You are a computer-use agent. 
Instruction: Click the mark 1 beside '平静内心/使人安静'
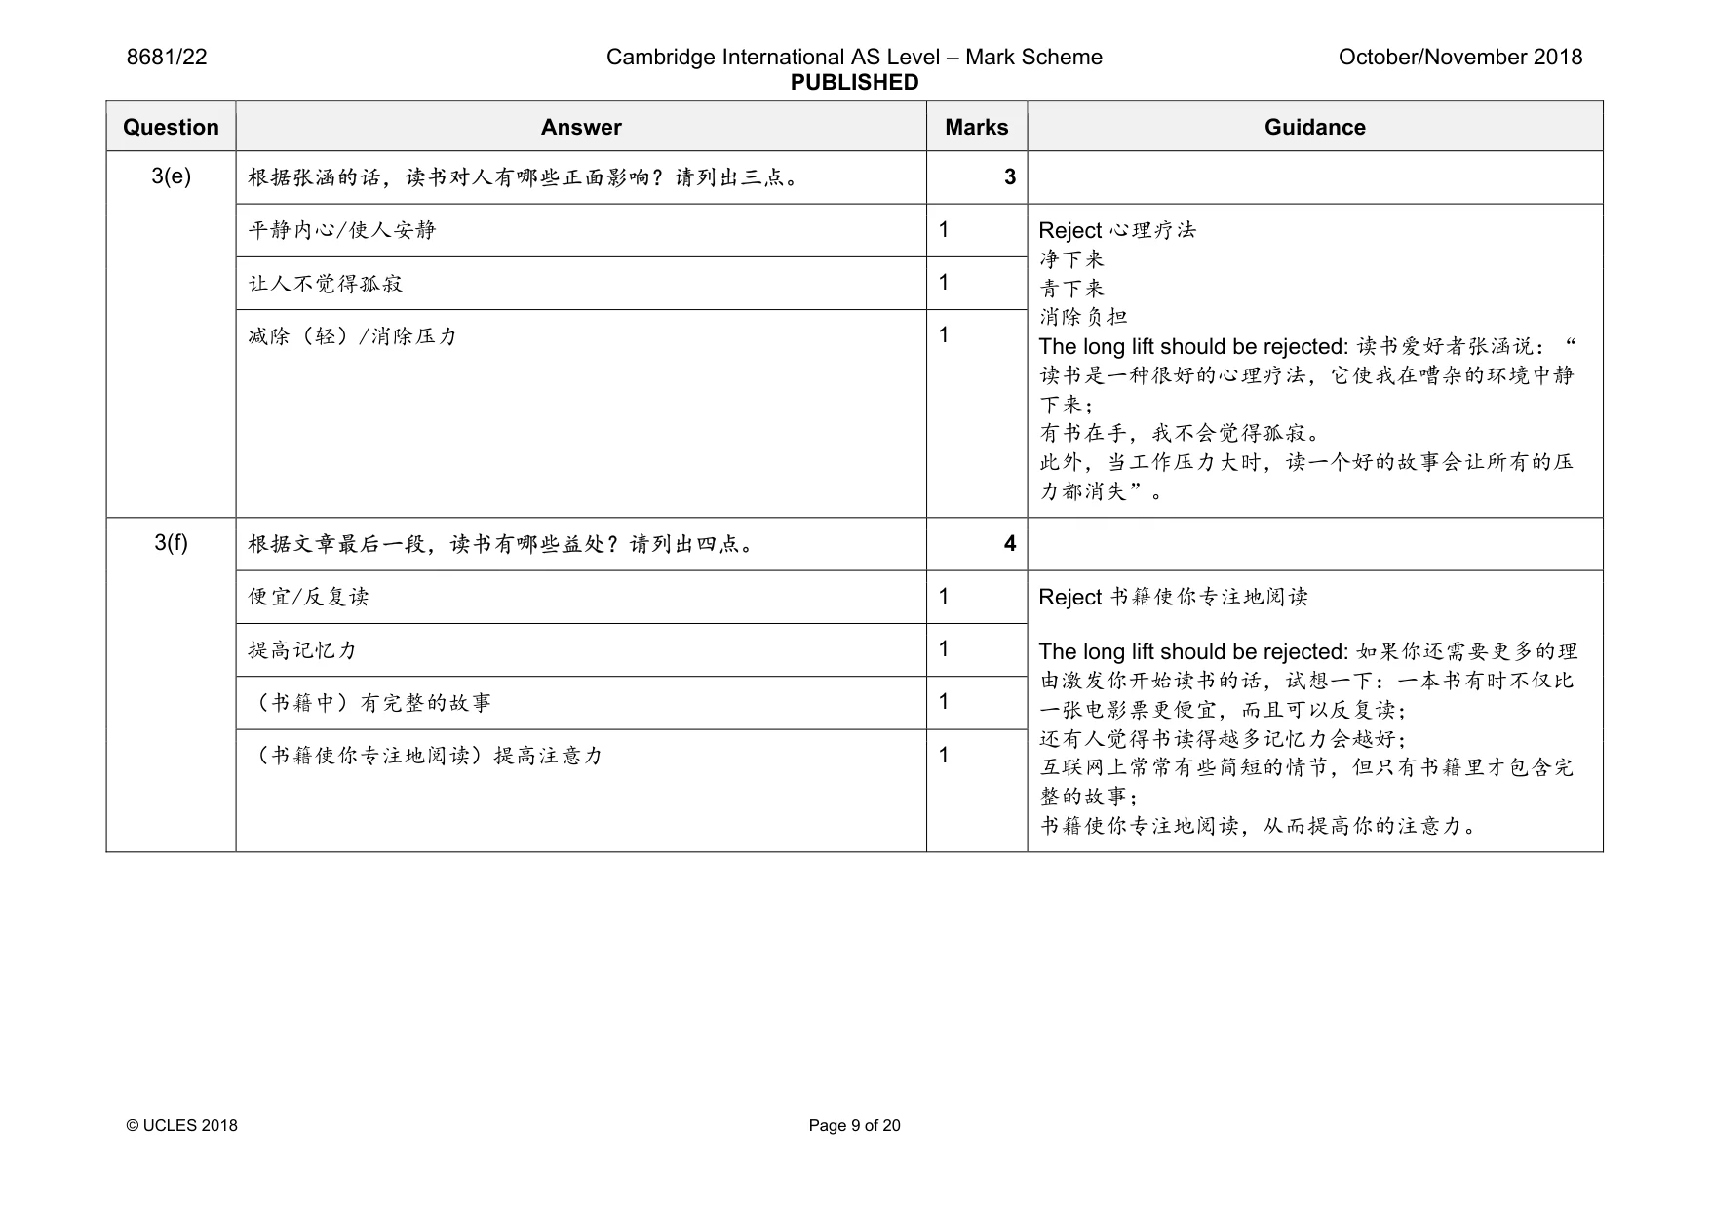[944, 229]
